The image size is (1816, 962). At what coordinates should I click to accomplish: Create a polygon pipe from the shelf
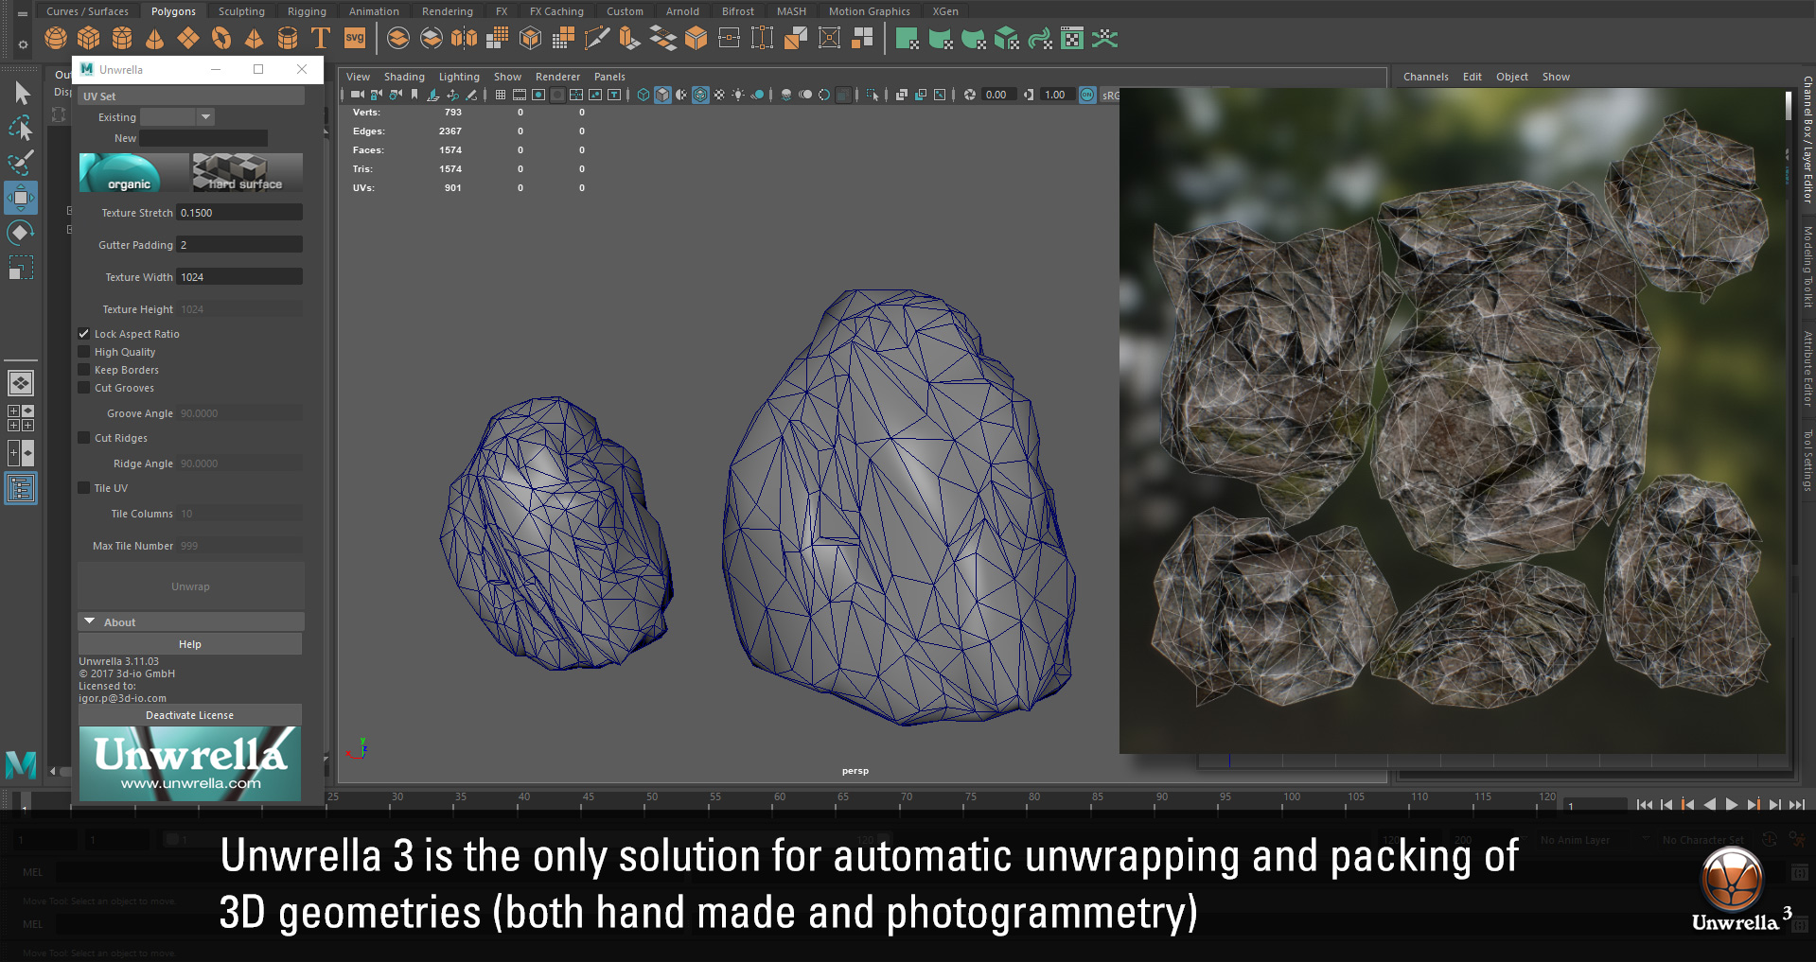288,38
